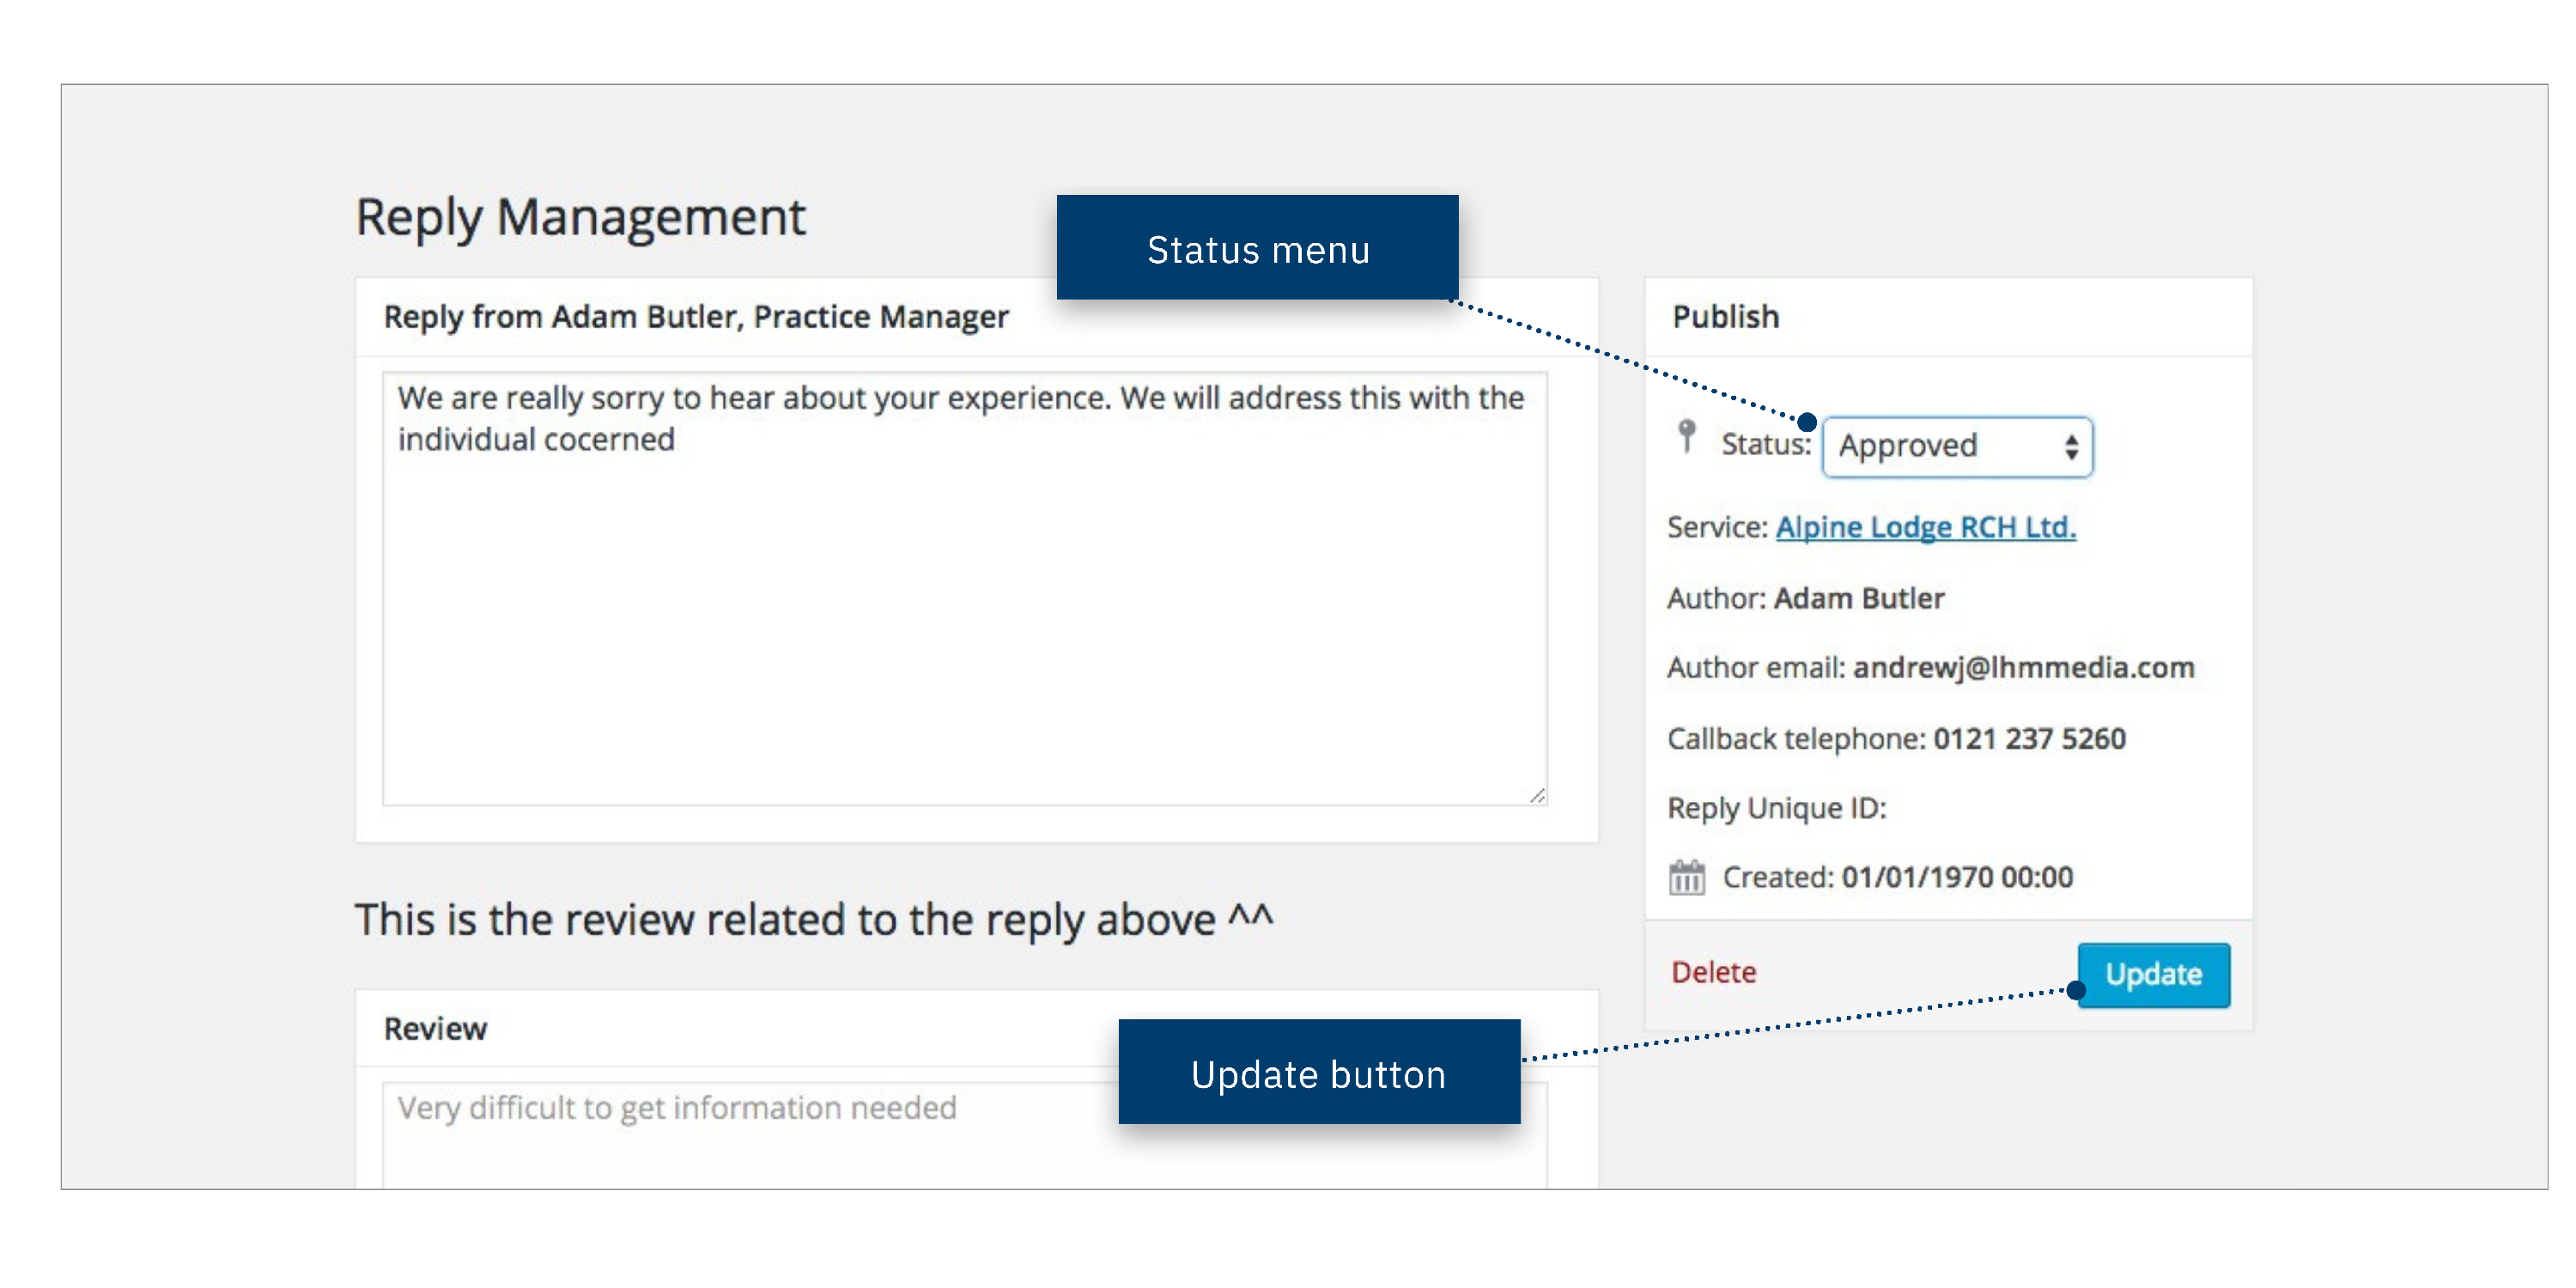Click the Status menu callout label

pos(1257,248)
